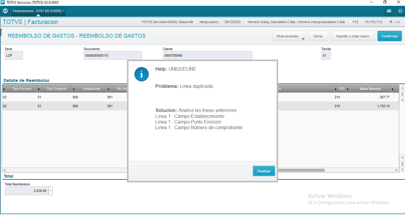Click the arrow before Tipo Proveed header
405x215 pixels.
pos(4,89)
